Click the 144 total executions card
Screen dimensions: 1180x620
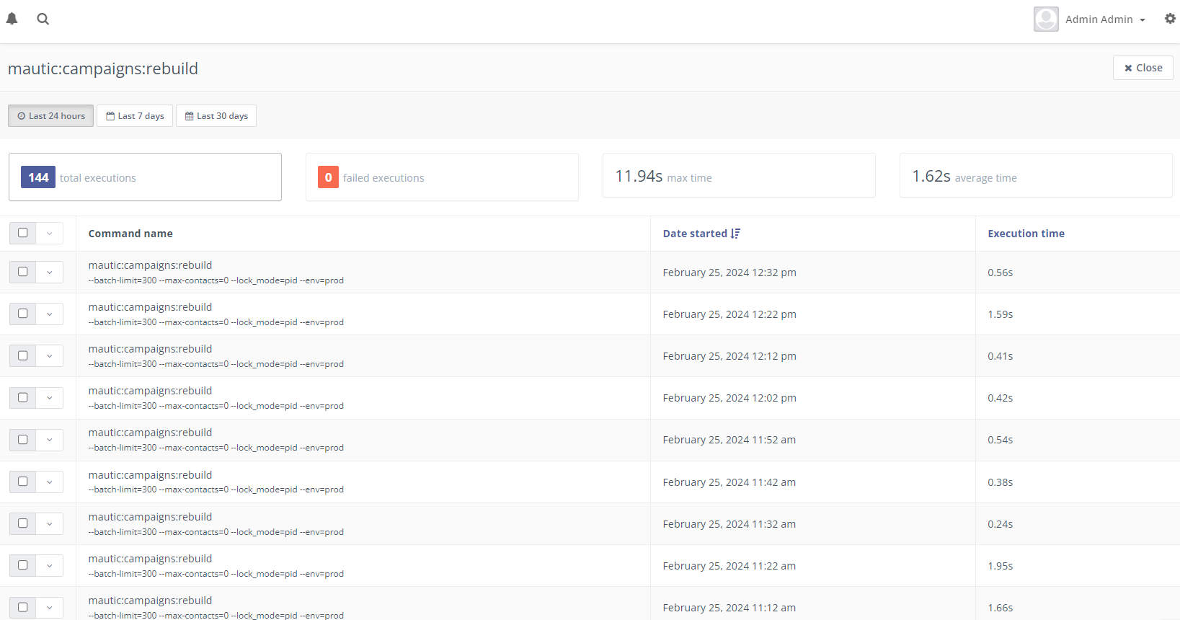145,177
